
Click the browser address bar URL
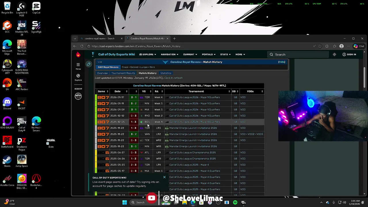pos(136,46)
